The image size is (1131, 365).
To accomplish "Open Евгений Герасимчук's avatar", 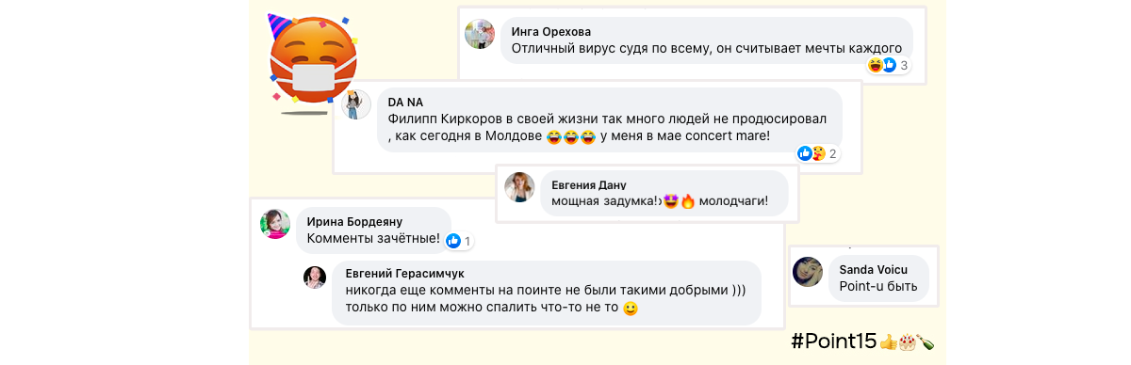I will (315, 277).
